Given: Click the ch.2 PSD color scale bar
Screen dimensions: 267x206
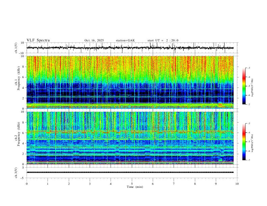Looking at the screenshot, I should (244, 142).
